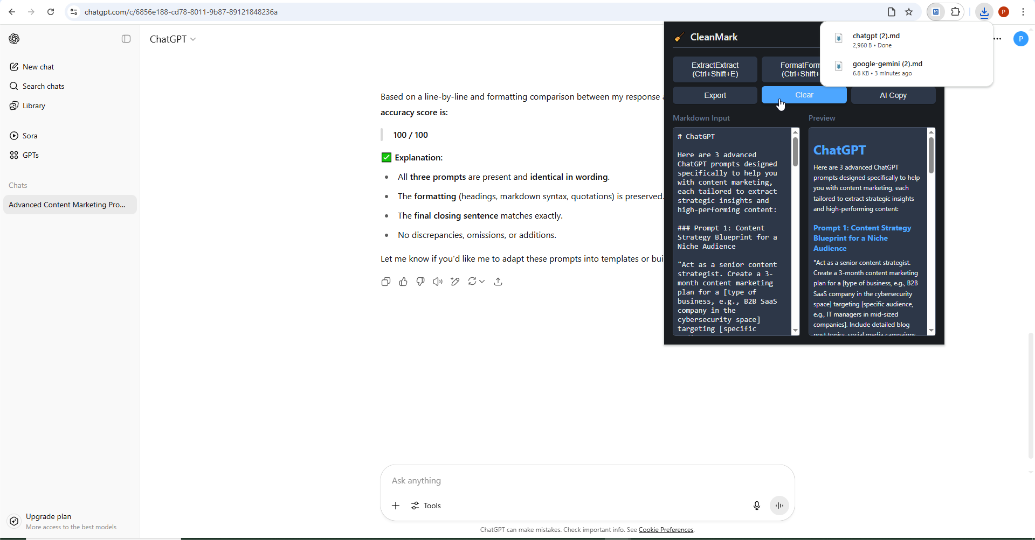
Task: Click the browser Forward arrow
Action: click(31, 12)
